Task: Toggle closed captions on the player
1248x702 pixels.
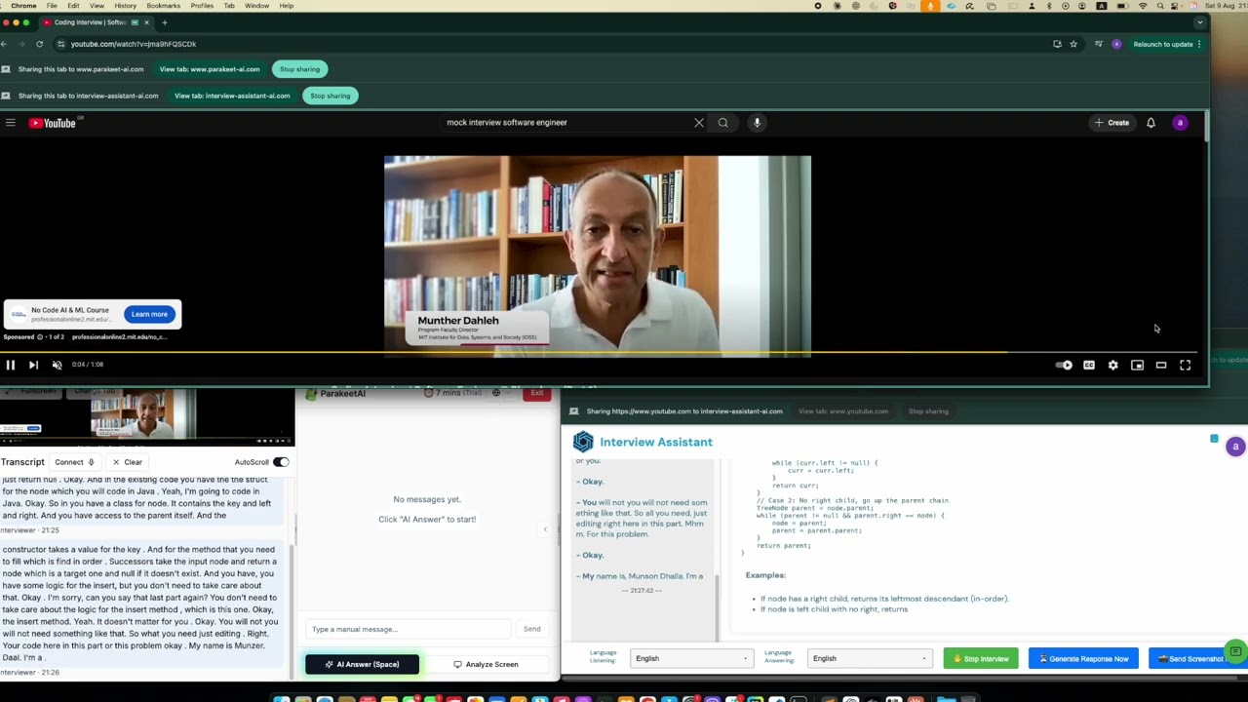Action: pyautogui.click(x=1089, y=366)
